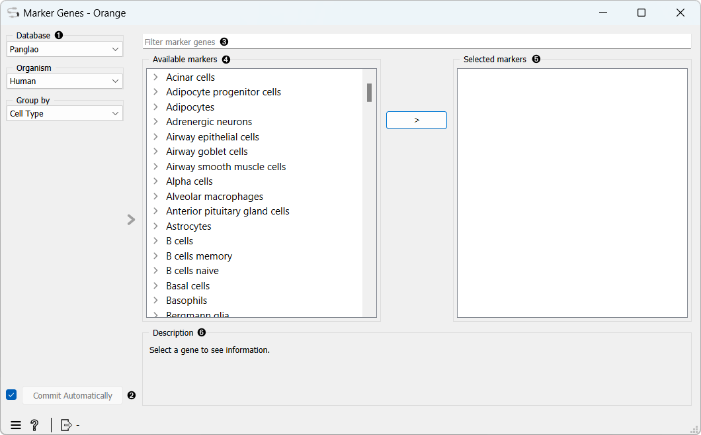Click the Available markers scrollbar handle

tap(369, 93)
